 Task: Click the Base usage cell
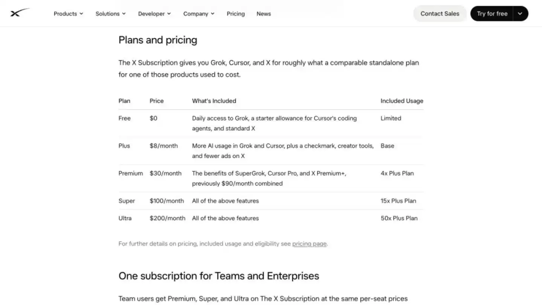click(387, 146)
